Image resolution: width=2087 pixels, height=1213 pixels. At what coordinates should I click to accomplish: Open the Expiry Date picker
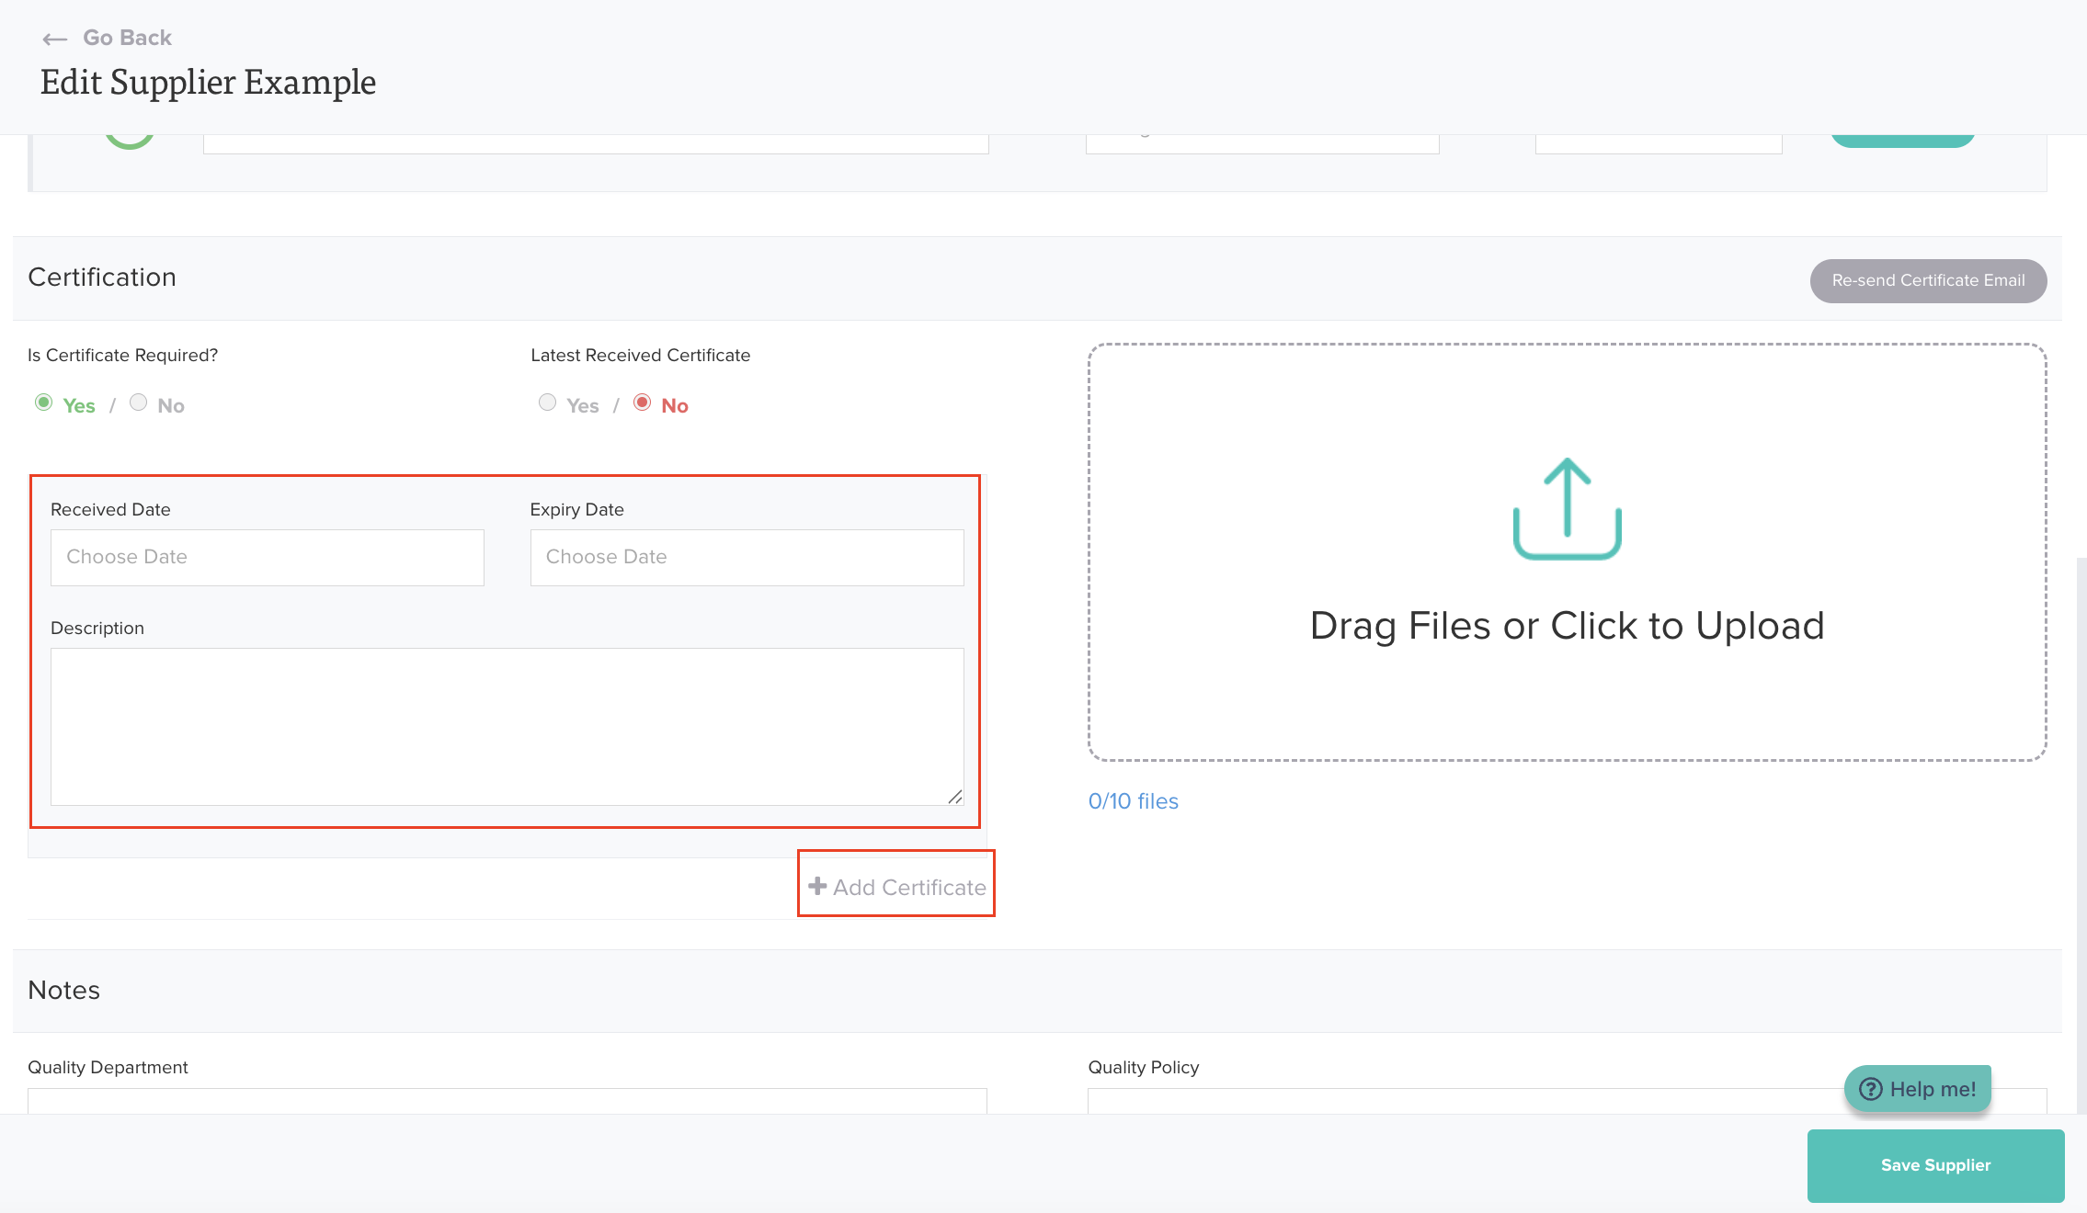pyautogui.click(x=747, y=557)
